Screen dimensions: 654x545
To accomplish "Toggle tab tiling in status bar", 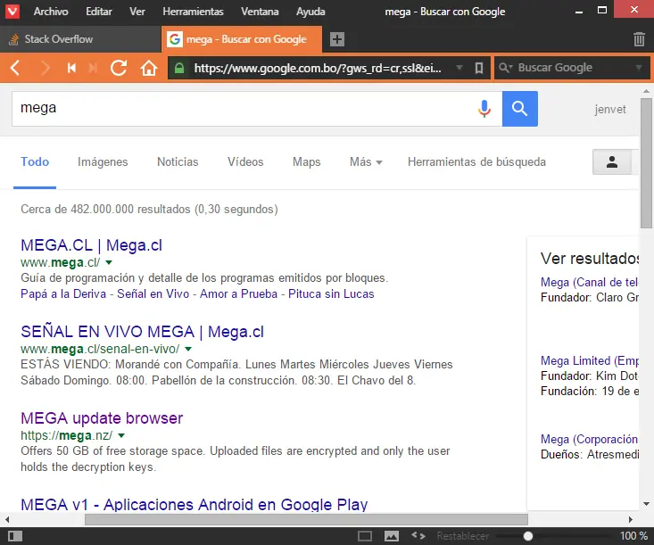I will pos(365,536).
